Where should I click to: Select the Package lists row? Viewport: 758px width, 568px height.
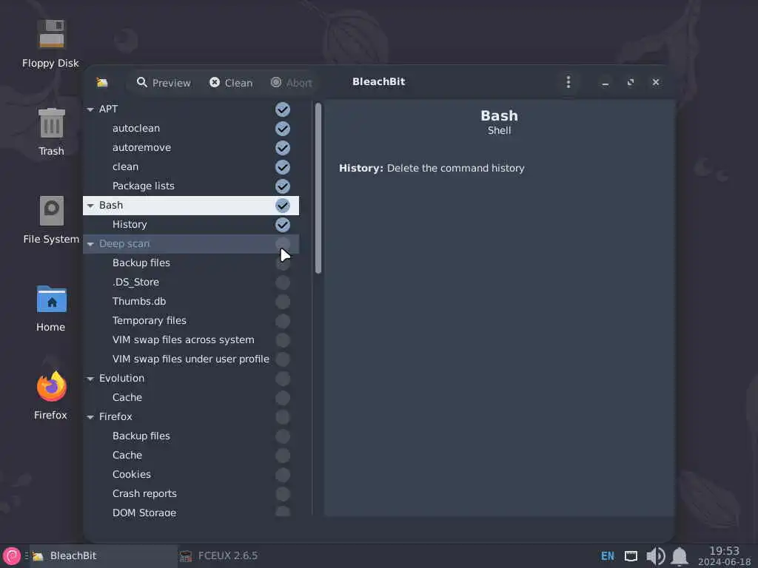click(x=191, y=186)
